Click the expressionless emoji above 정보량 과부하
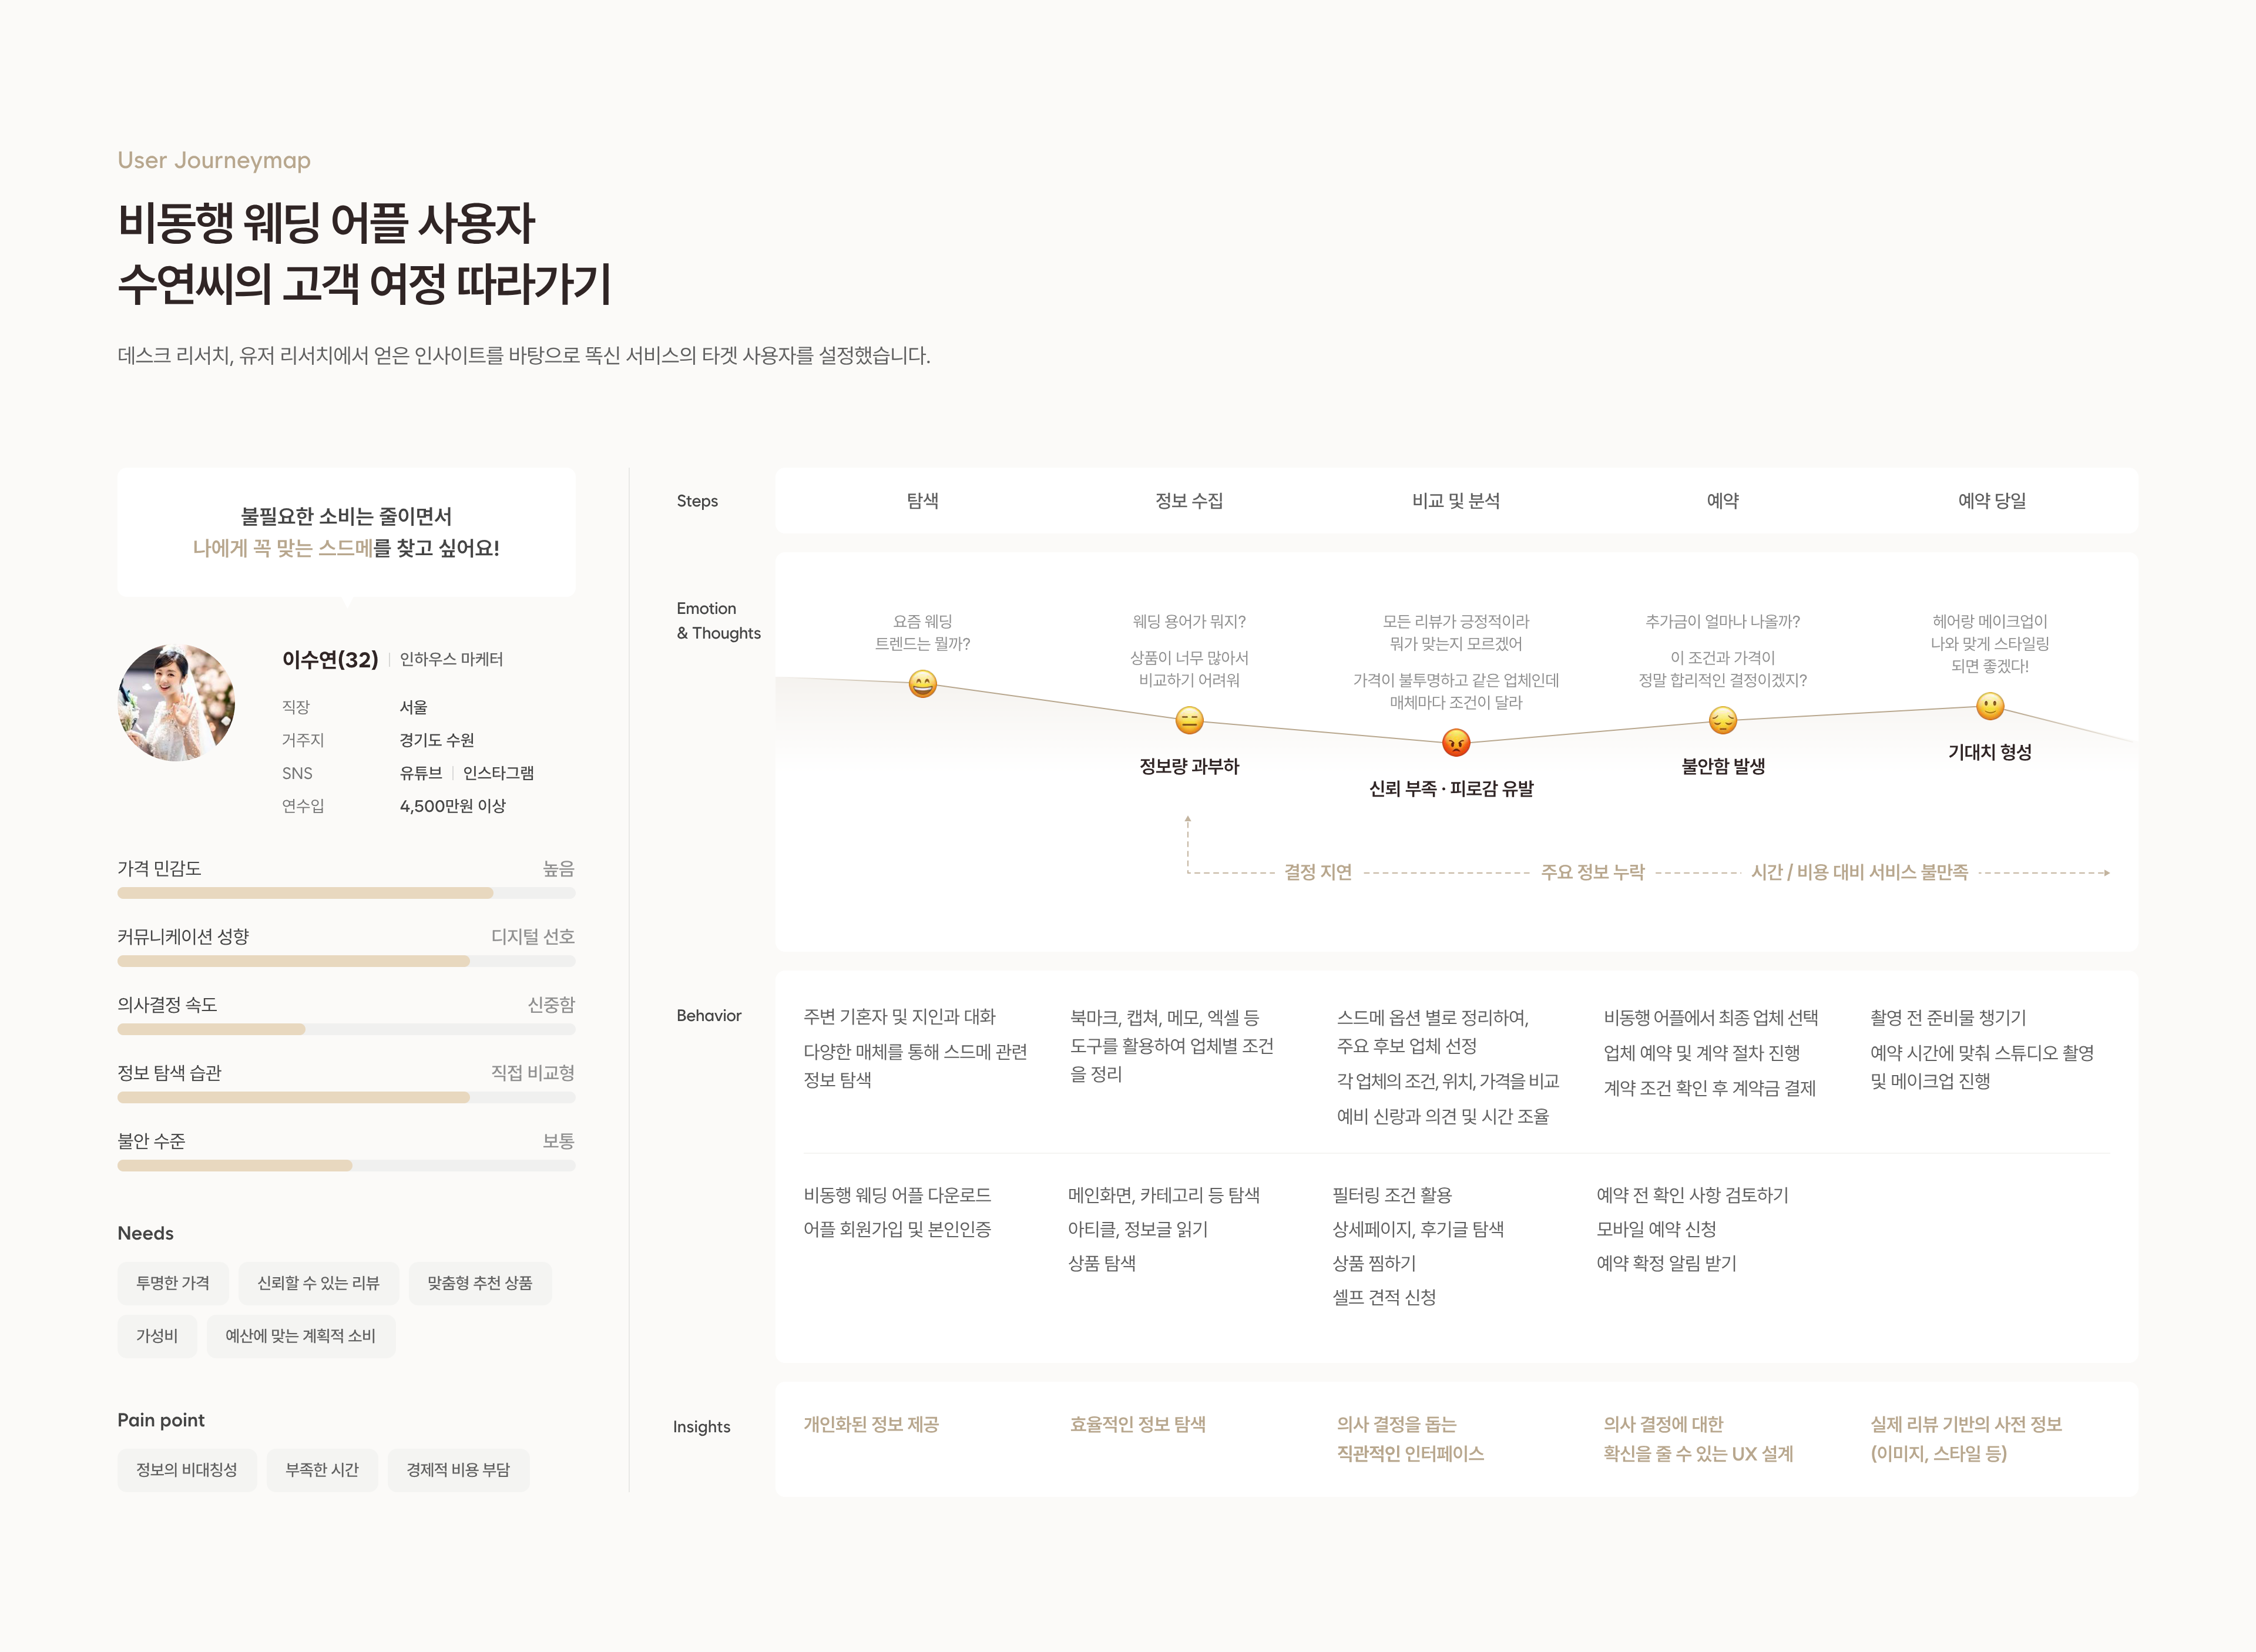 1188,720
